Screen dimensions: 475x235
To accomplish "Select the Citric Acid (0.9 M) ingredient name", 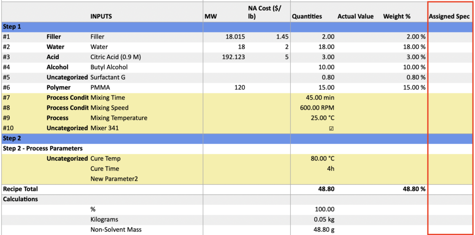I will pyautogui.click(x=119, y=57).
